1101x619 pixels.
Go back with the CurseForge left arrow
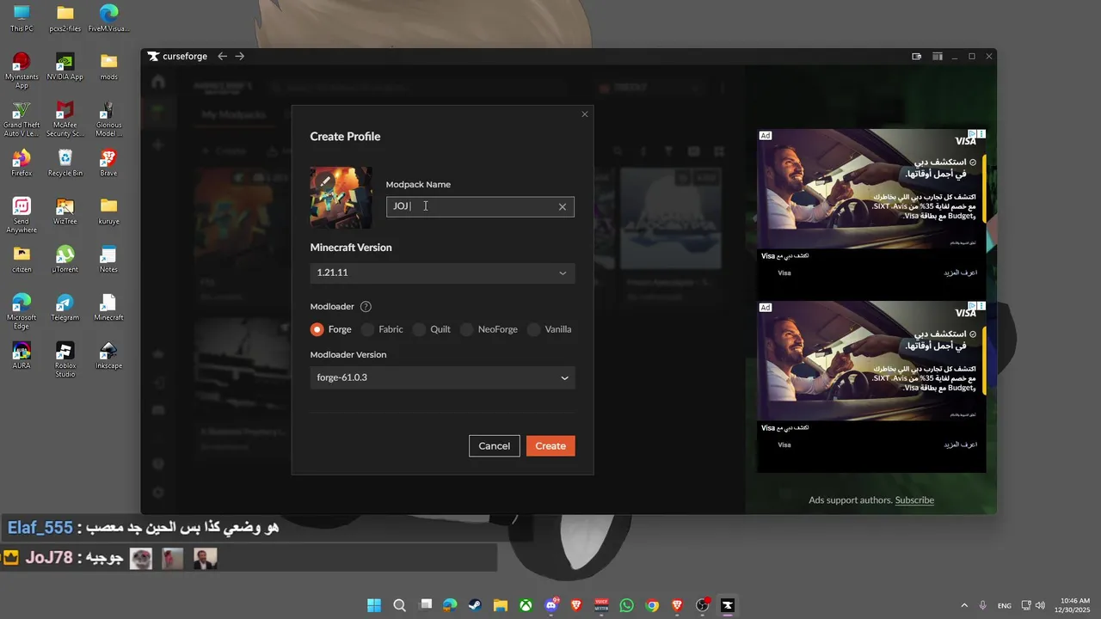pyautogui.click(x=222, y=56)
